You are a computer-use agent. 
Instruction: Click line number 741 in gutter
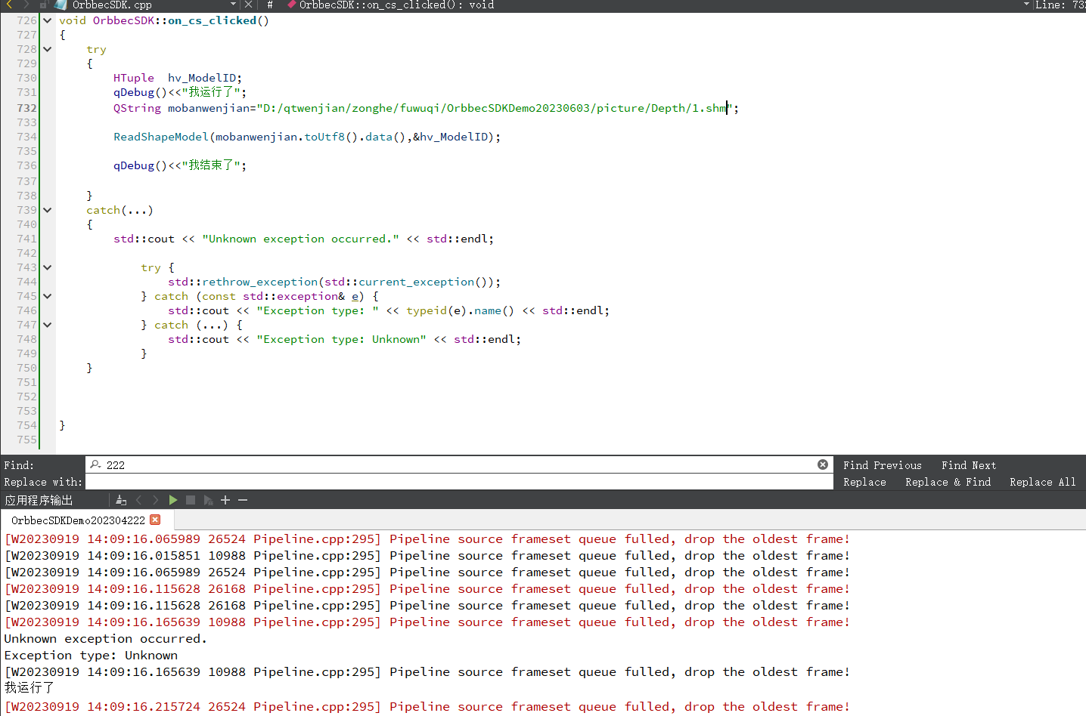pyautogui.click(x=26, y=239)
